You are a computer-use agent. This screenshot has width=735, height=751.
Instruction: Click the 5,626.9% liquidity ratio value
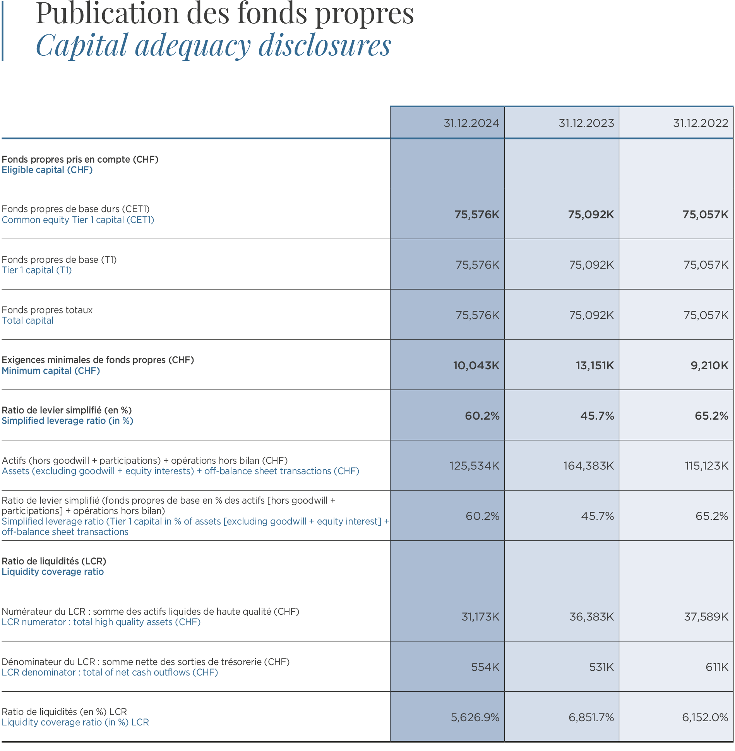(x=475, y=717)
